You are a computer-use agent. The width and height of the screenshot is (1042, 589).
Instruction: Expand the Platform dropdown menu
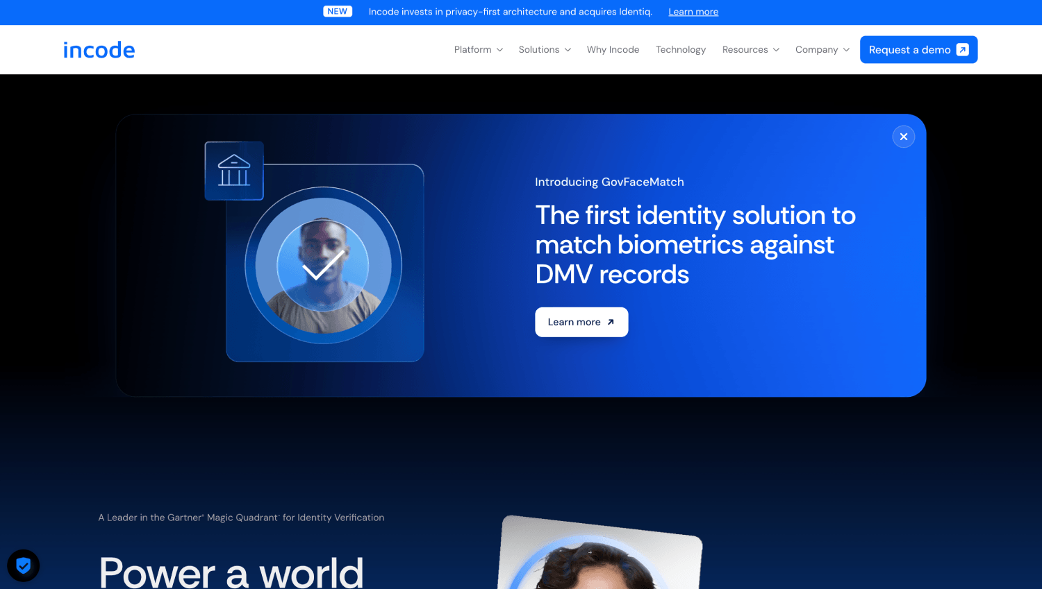point(479,50)
